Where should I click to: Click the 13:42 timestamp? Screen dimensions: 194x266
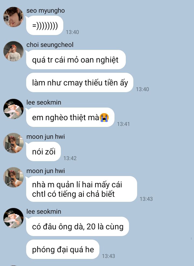(x=70, y=158)
